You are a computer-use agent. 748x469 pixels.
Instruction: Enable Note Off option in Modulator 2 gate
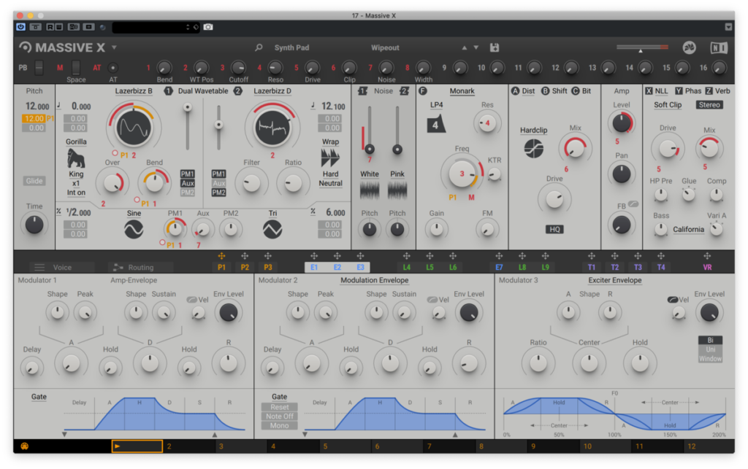[279, 416]
